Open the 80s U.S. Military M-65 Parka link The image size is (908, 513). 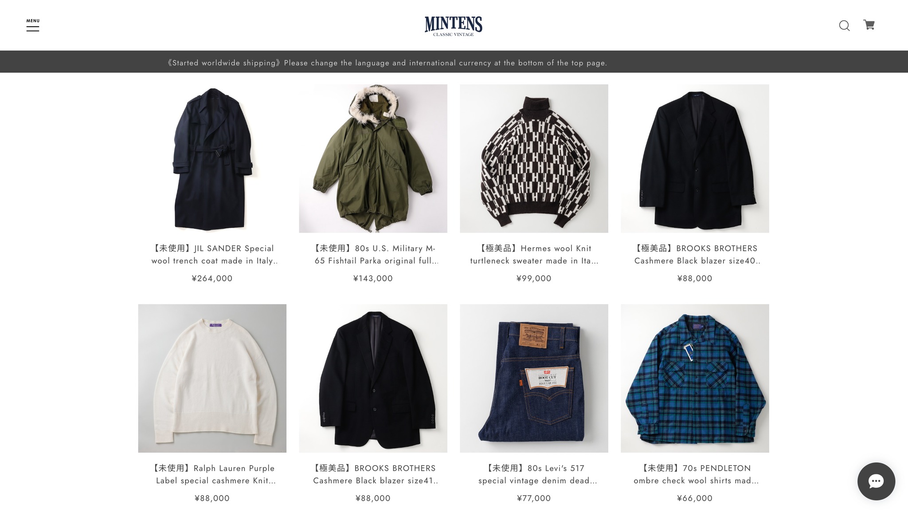coord(376,255)
